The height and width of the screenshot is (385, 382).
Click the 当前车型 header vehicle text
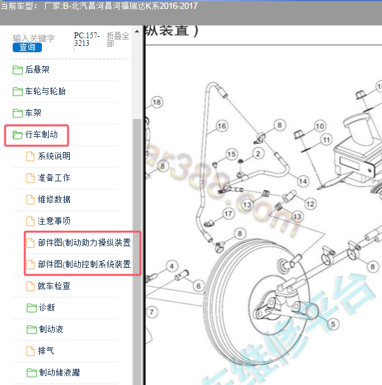(x=99, y=6)
